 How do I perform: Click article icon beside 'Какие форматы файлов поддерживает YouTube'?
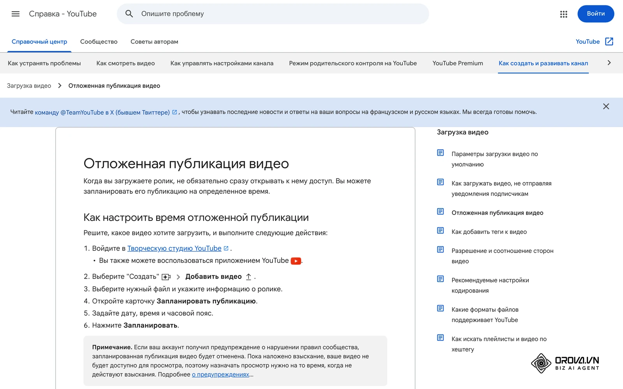tap(440, 308)
